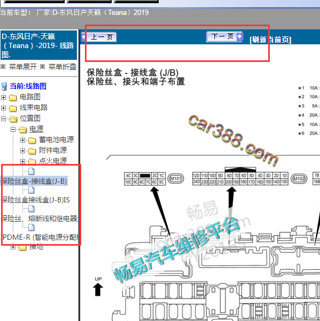320x321 pixels.
Task: Expand the 附件电源 node
Action: pos(22,151)
